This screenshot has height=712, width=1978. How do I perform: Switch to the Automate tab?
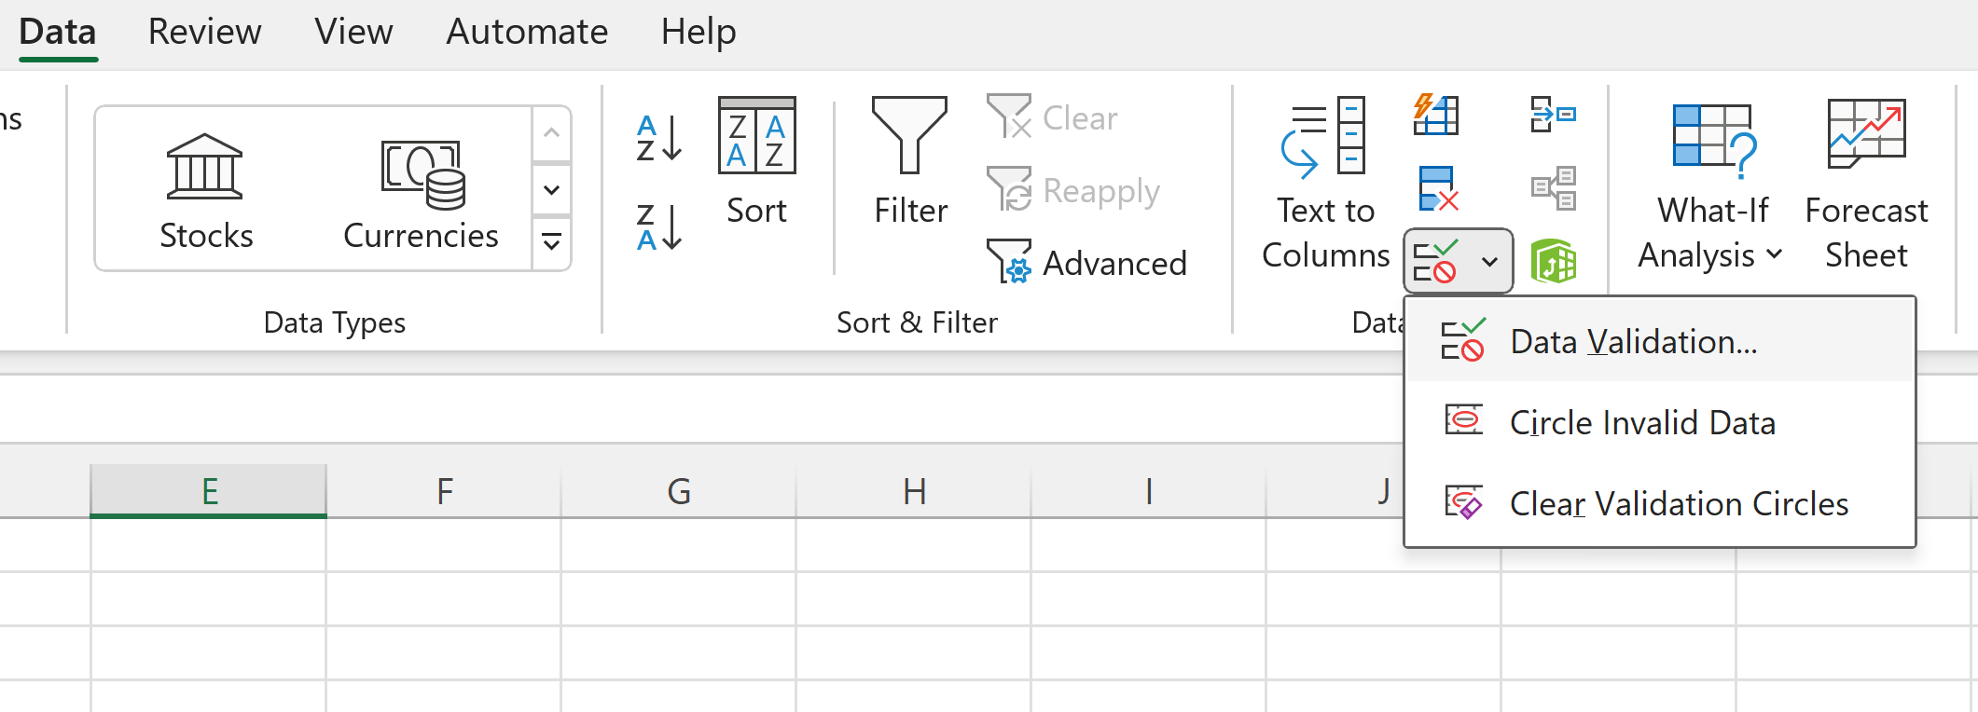tap(527, 32)
